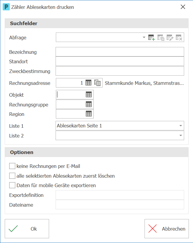193x243 pixels.
Task: Click the Rechnungsadresse detail list icon
Action: pos(98,83)
